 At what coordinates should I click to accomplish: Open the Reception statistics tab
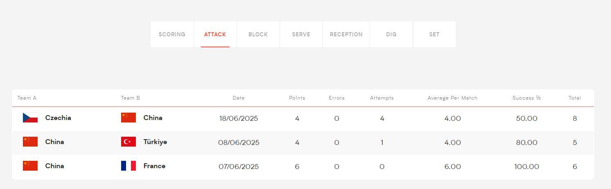tap(346, 35)
